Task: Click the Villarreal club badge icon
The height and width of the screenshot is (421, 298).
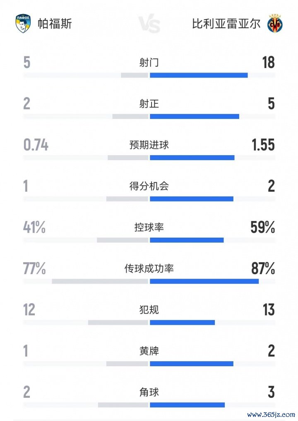Action: pos(274,24)
